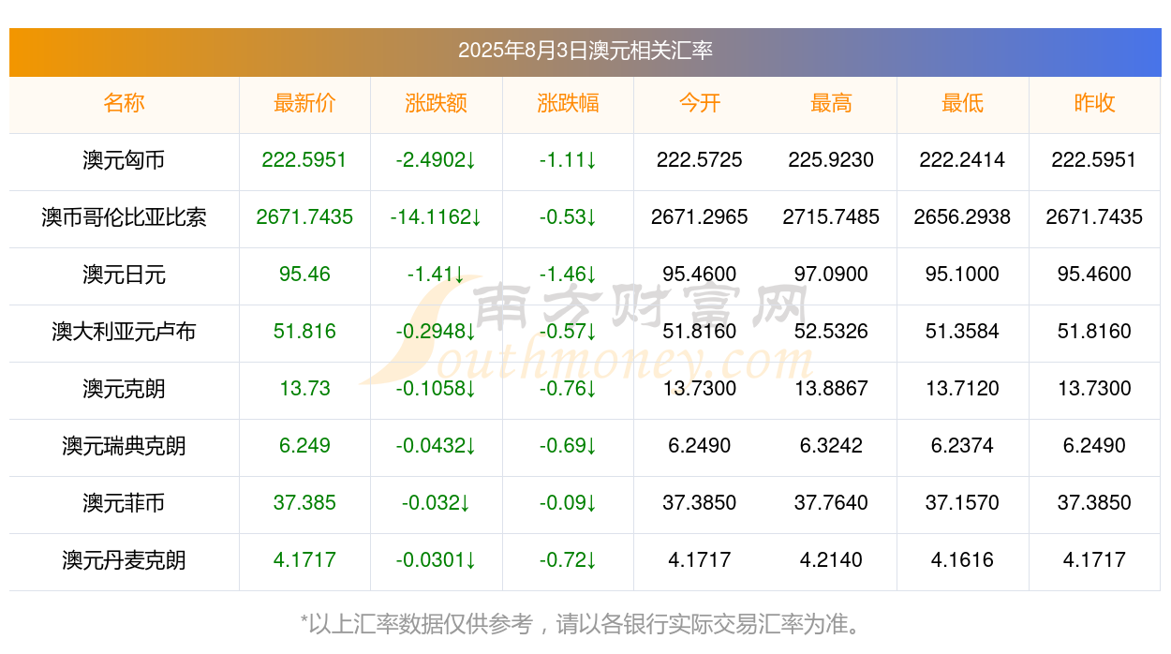1171x654 pixels.
Task: Click the 最高 column header
Action: (831, 103)
